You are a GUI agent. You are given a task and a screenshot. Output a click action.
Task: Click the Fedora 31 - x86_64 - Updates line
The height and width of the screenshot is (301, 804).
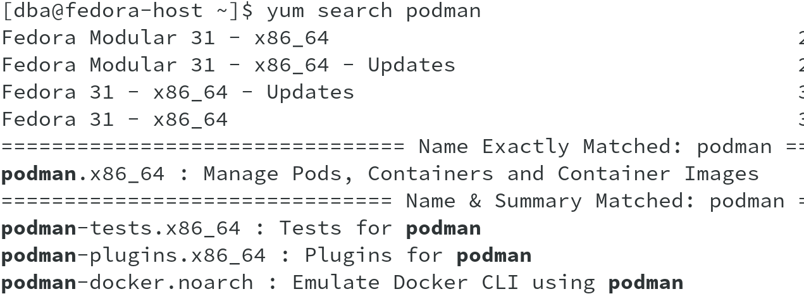[177, 92]
